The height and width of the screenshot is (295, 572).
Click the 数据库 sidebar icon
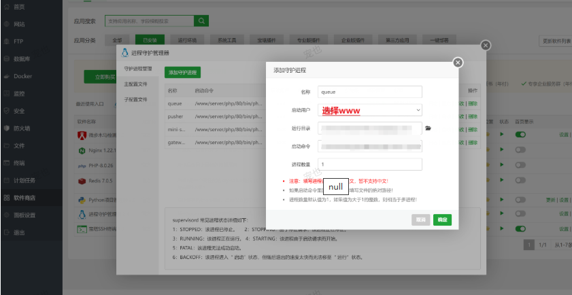click(x=7, y=58)
